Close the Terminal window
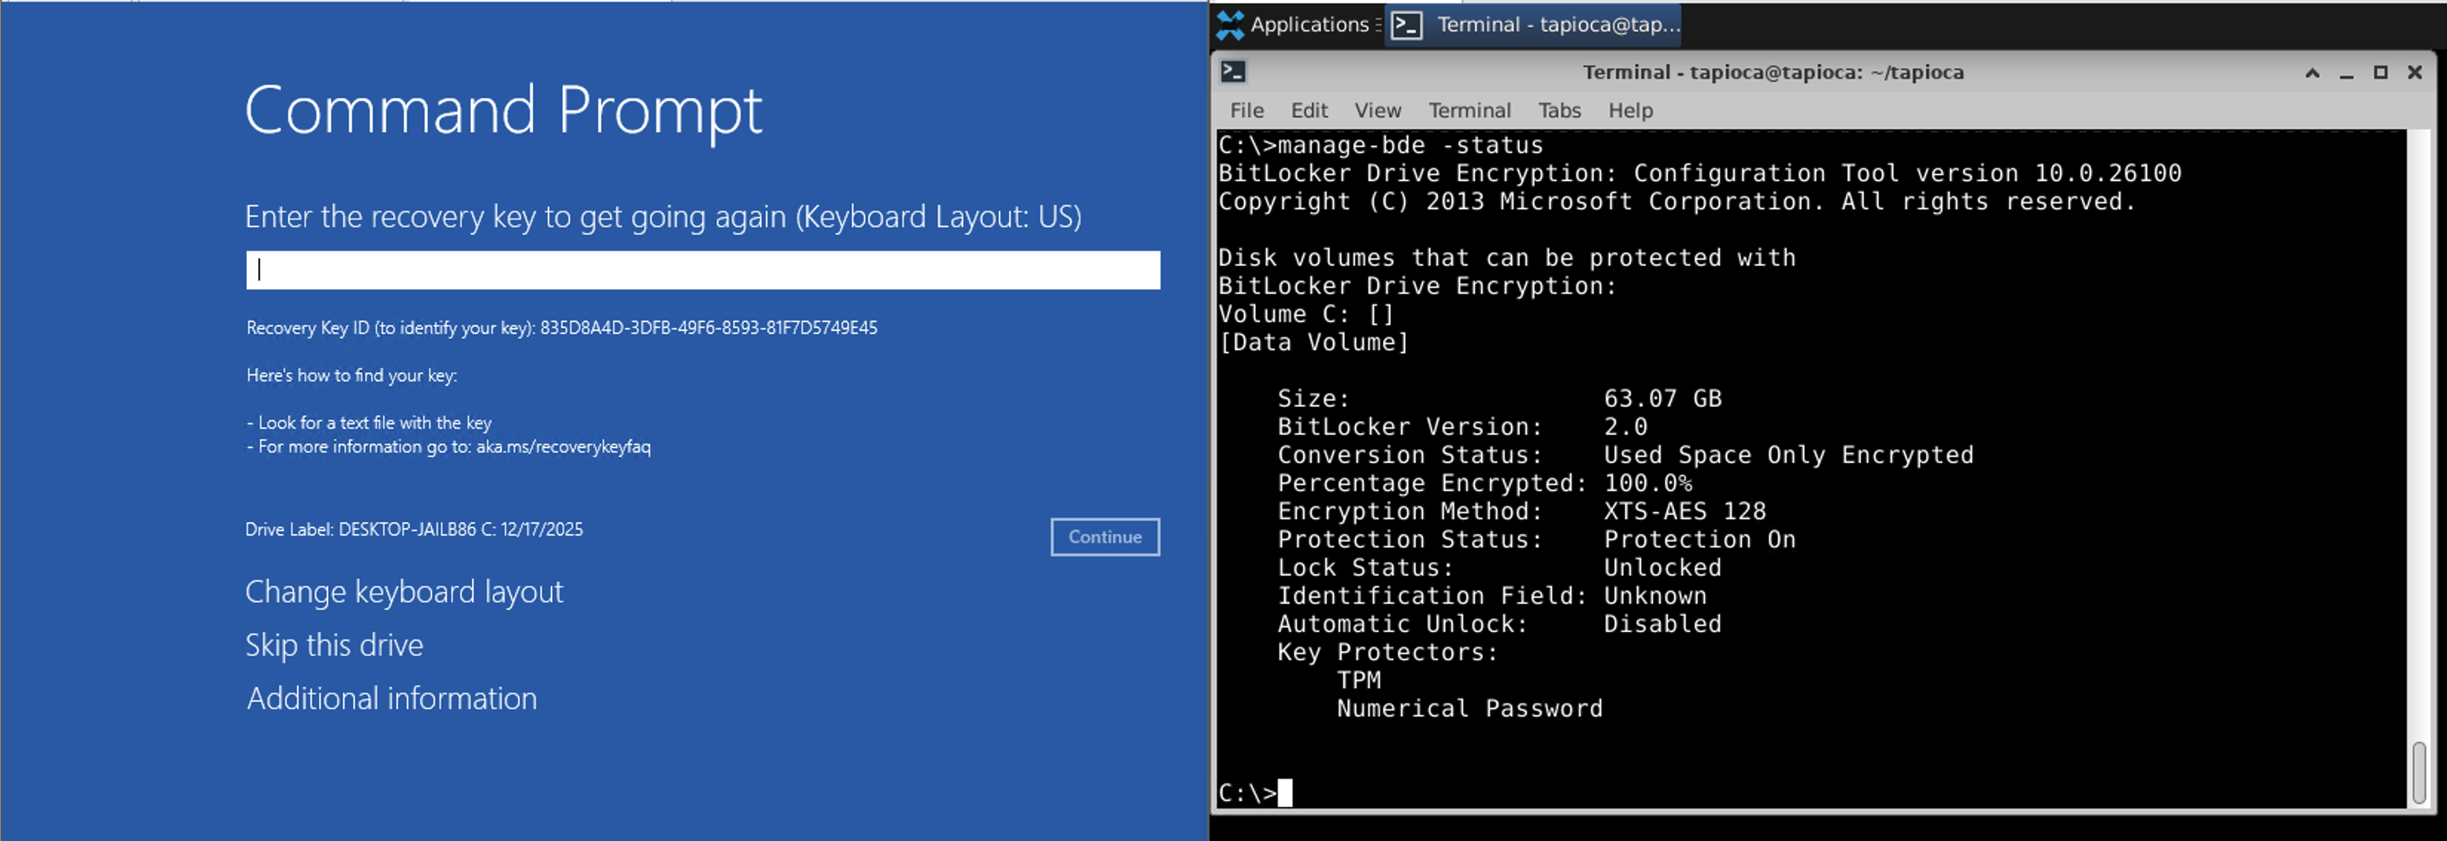The width and height of the screenshot is (2447, 841). coord(2414,72)
